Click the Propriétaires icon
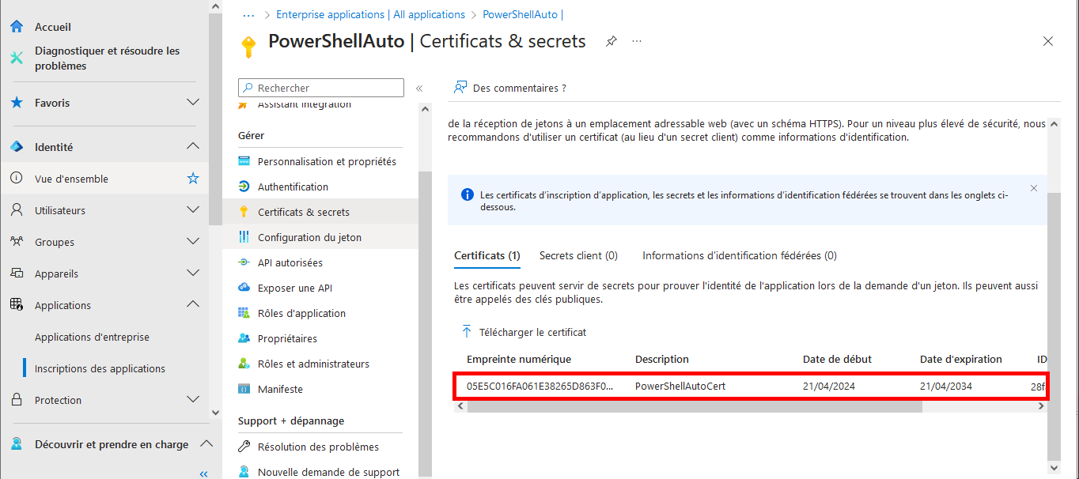 (x=246, y=338)
